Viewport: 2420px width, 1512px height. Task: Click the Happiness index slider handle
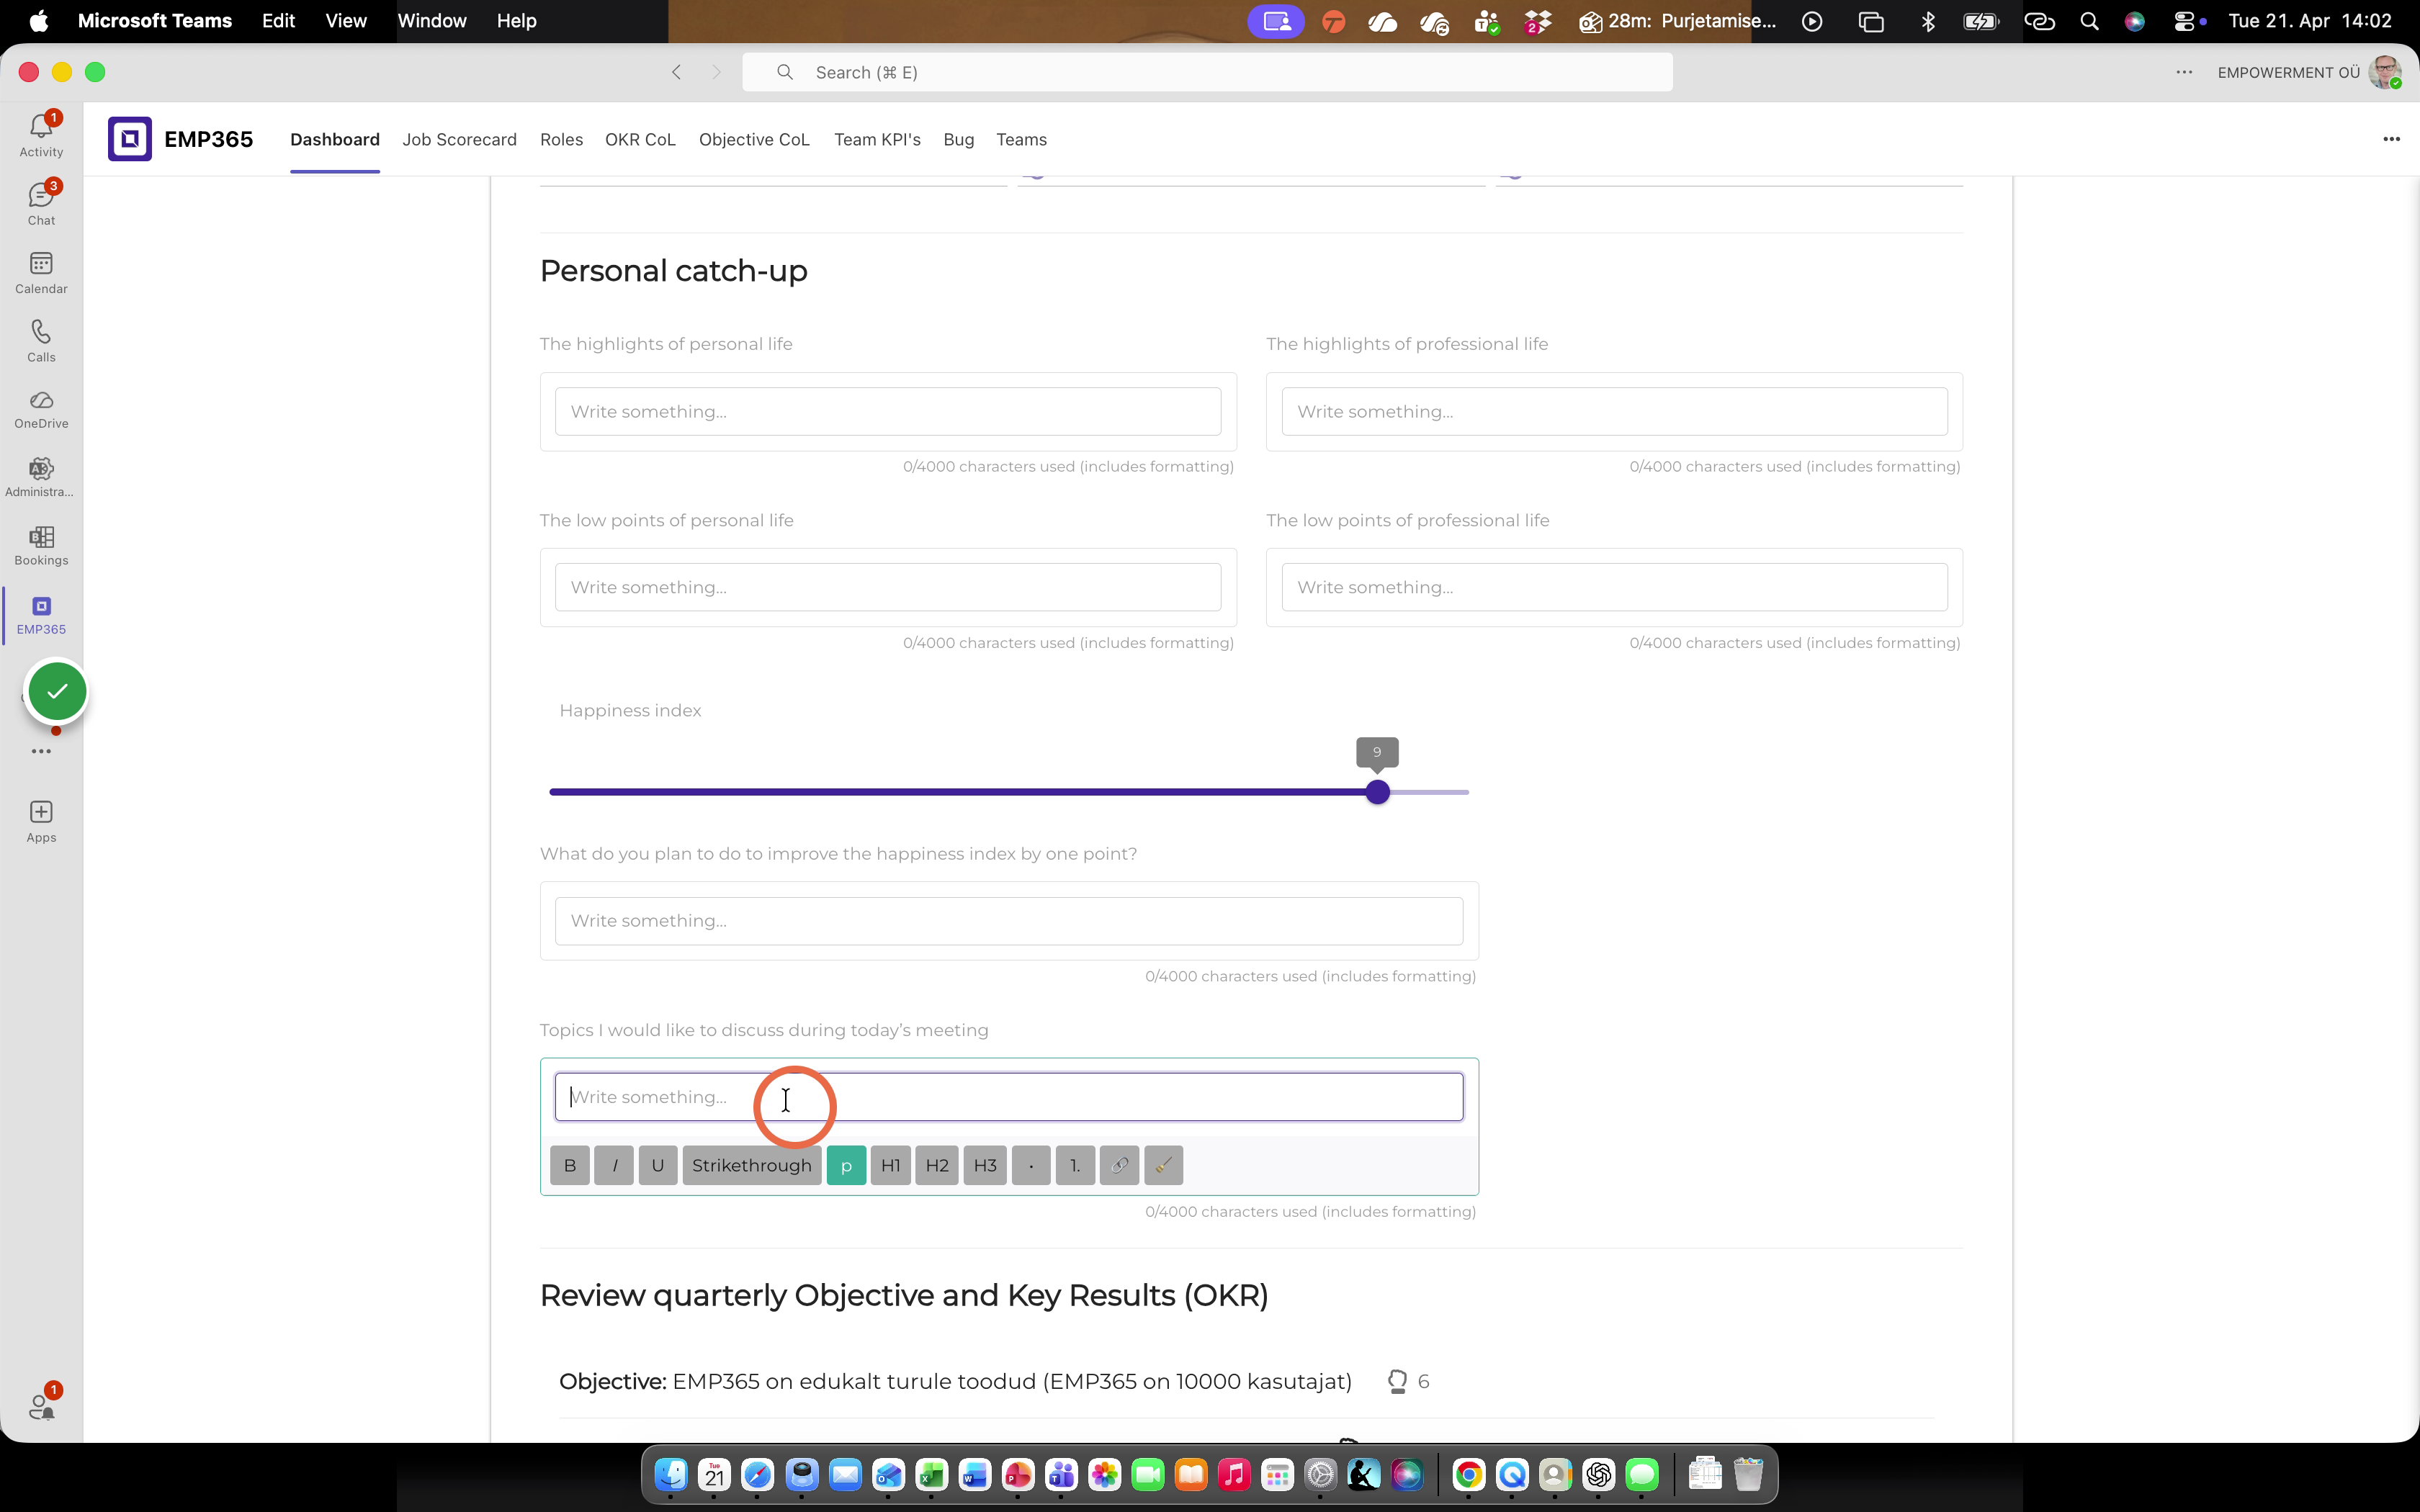coord(1377,792)
